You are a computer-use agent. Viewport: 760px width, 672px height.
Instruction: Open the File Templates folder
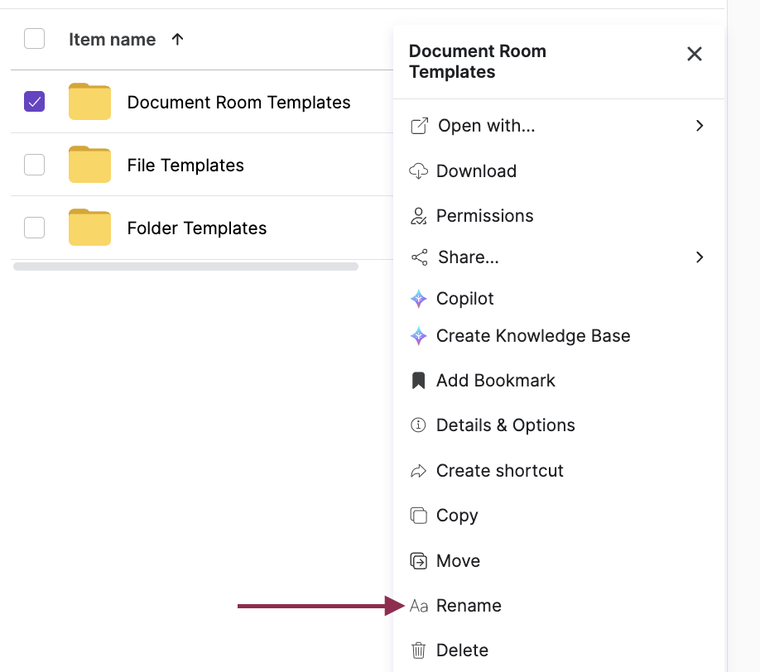185,166
